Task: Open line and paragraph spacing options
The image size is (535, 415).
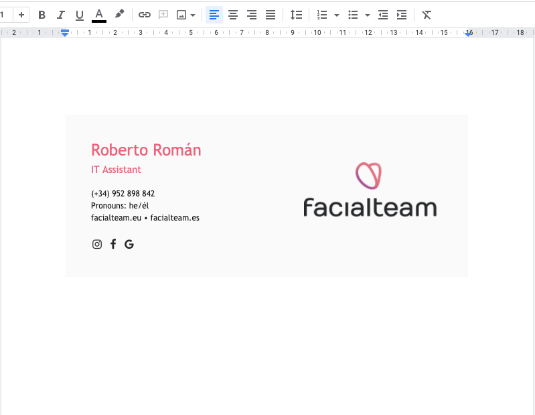Action: pos(296,15)
